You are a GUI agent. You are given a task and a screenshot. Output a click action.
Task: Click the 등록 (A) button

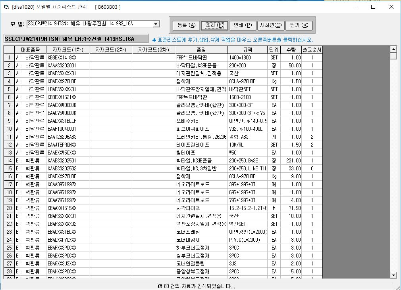tap(186, 25)
